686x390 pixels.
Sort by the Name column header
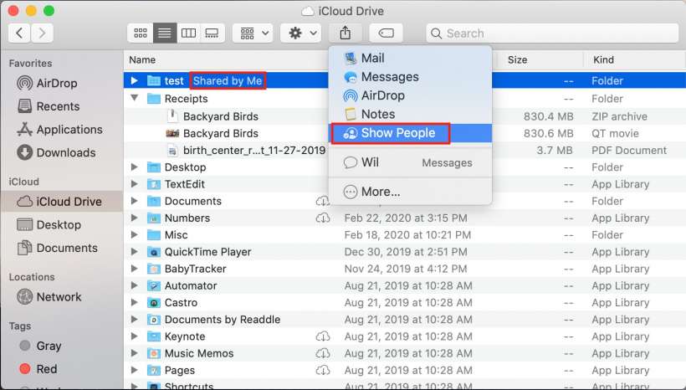point(142,60)
